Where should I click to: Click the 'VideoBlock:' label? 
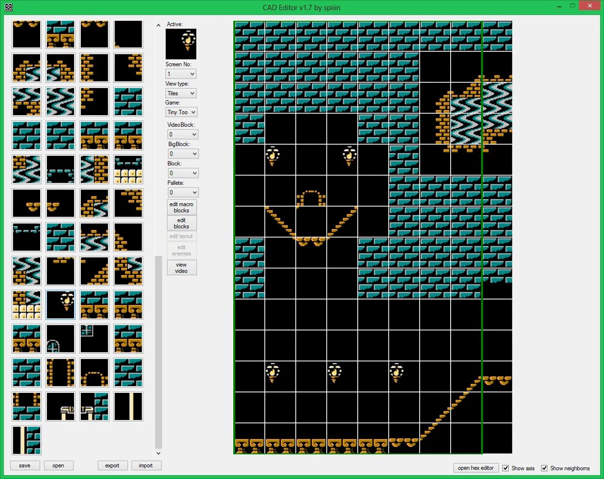coord(181,125)
